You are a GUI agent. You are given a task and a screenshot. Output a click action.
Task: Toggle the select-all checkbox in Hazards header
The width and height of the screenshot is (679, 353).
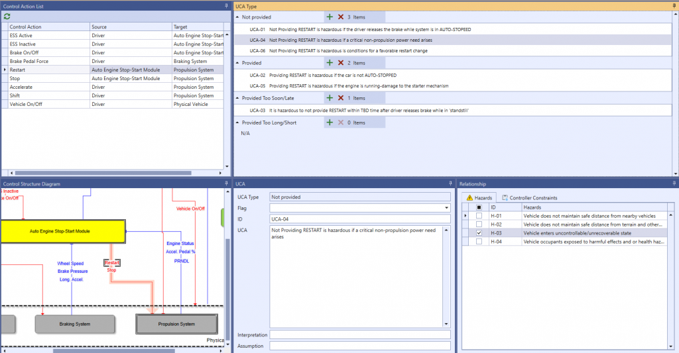click(479, 207)
